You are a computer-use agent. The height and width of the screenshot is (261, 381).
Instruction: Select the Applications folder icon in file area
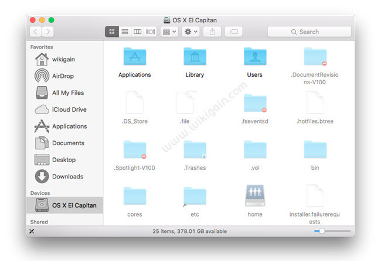point(135,57)
